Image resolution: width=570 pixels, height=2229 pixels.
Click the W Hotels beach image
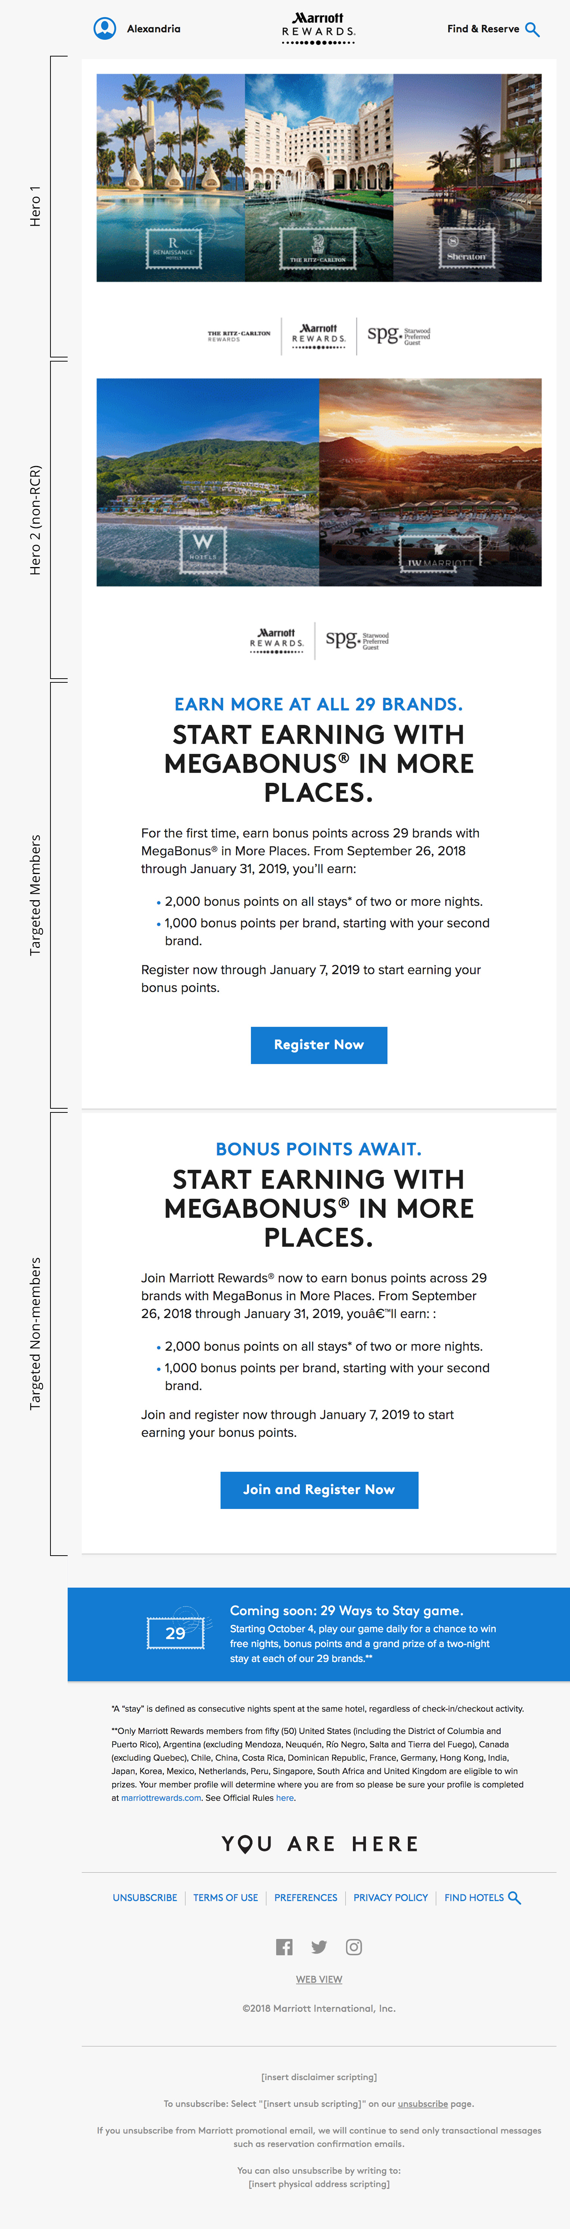[x=207, y=482]
